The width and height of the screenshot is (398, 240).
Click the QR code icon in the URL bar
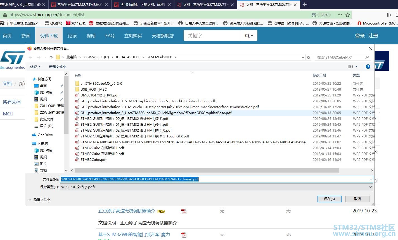(314, 15)
